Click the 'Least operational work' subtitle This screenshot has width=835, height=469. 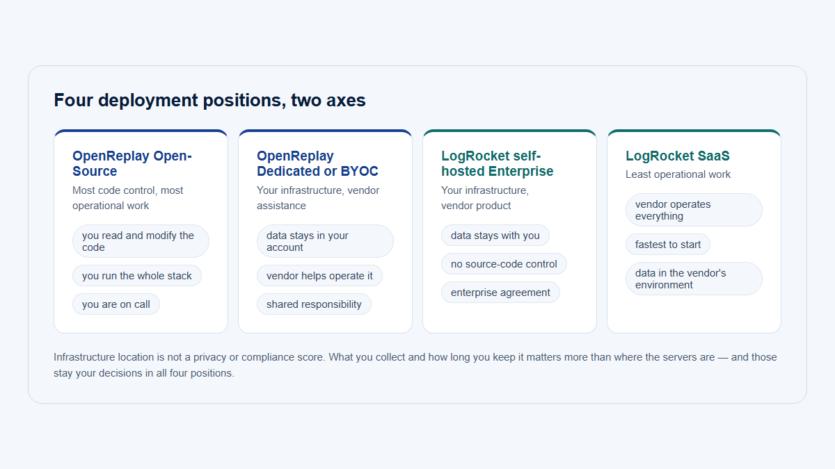[x=678, y=174]
